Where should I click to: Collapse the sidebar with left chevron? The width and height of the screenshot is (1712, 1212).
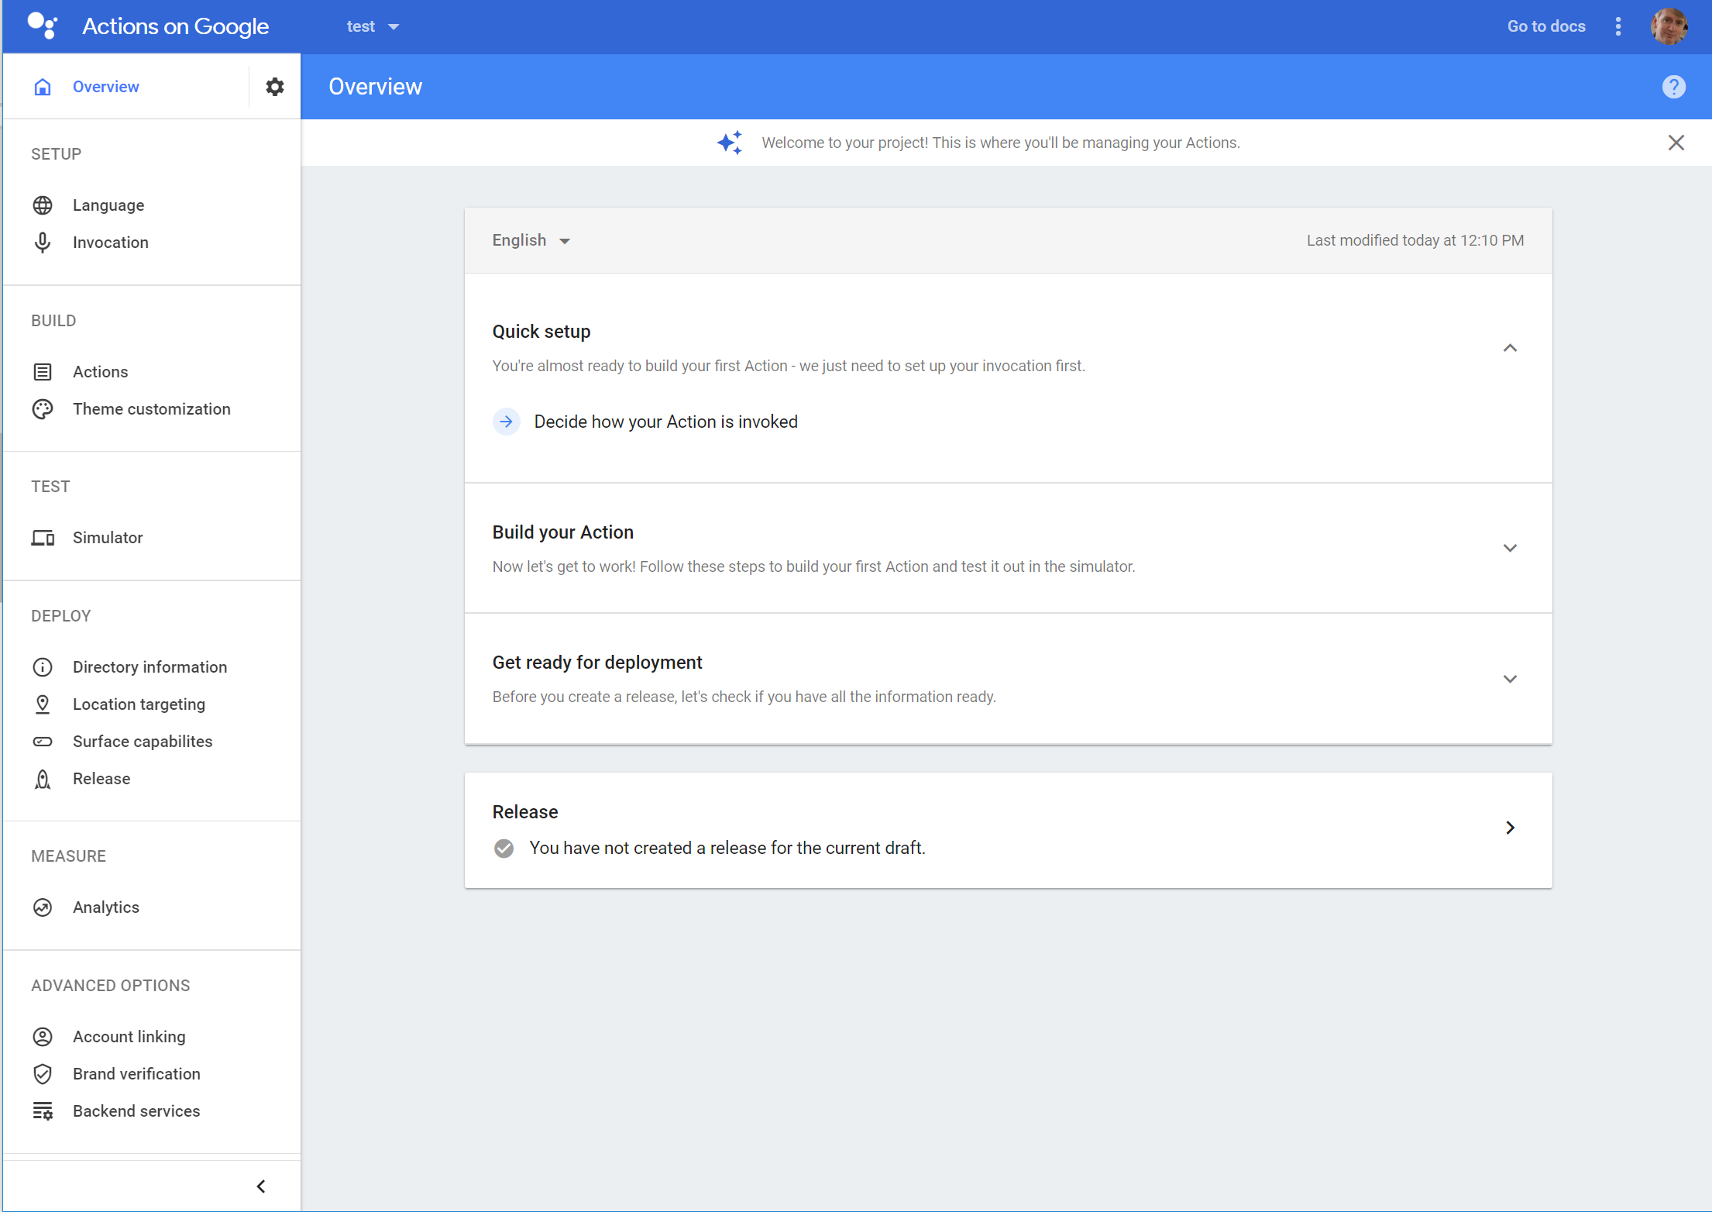261,1186
